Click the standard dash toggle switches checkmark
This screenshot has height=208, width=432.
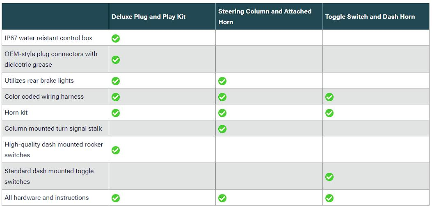tap(329, 177)
